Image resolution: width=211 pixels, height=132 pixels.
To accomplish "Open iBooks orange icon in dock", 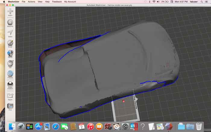I will pos(99,127).
